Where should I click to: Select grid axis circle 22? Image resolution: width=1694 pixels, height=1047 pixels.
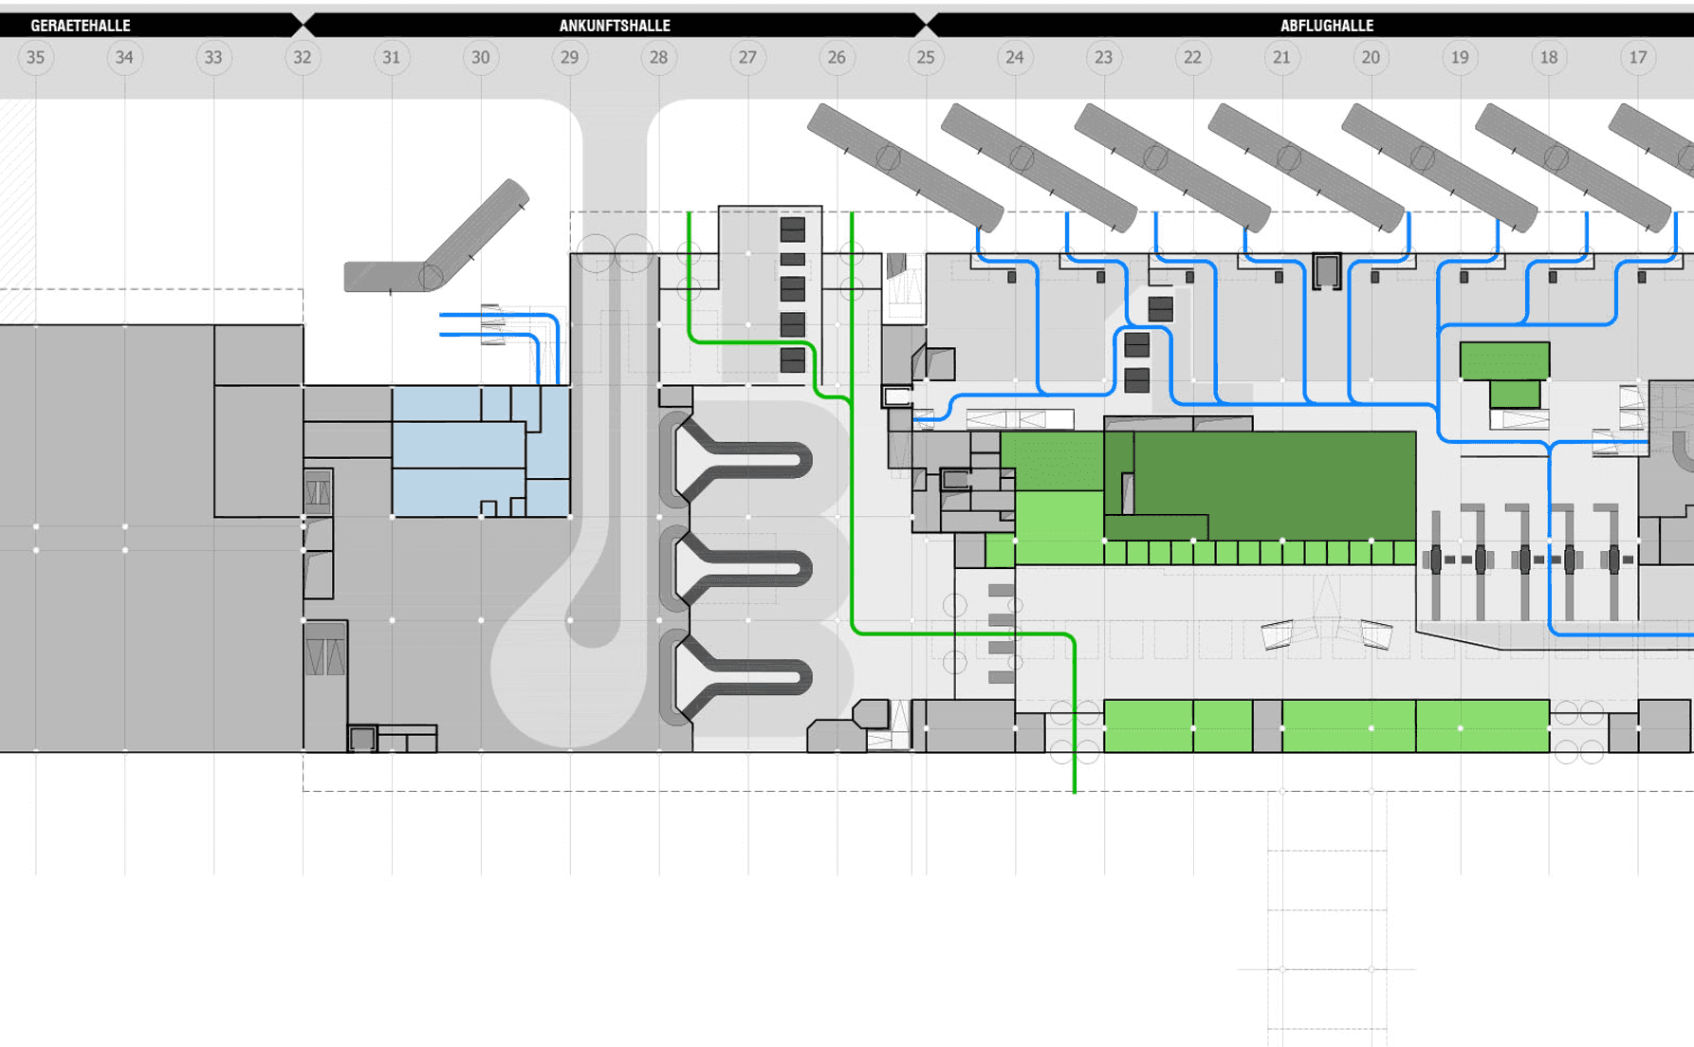click(x=1192, y=58)
